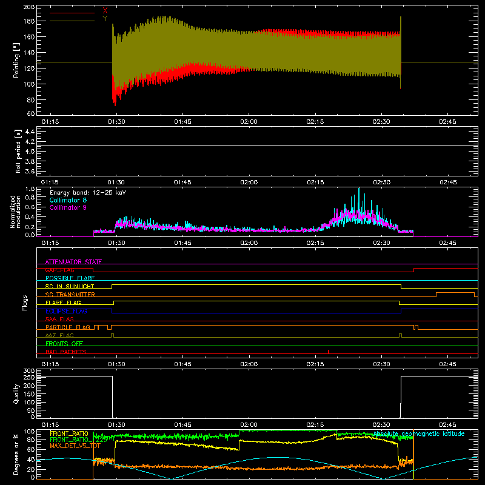
Task: Click the '300' tick on Quality axis
Action: click(x=29, y=371)
